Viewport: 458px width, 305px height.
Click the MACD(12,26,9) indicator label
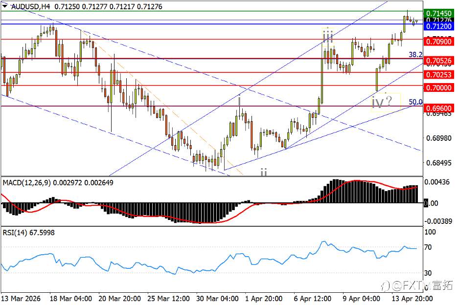click(x=26, y=183)
